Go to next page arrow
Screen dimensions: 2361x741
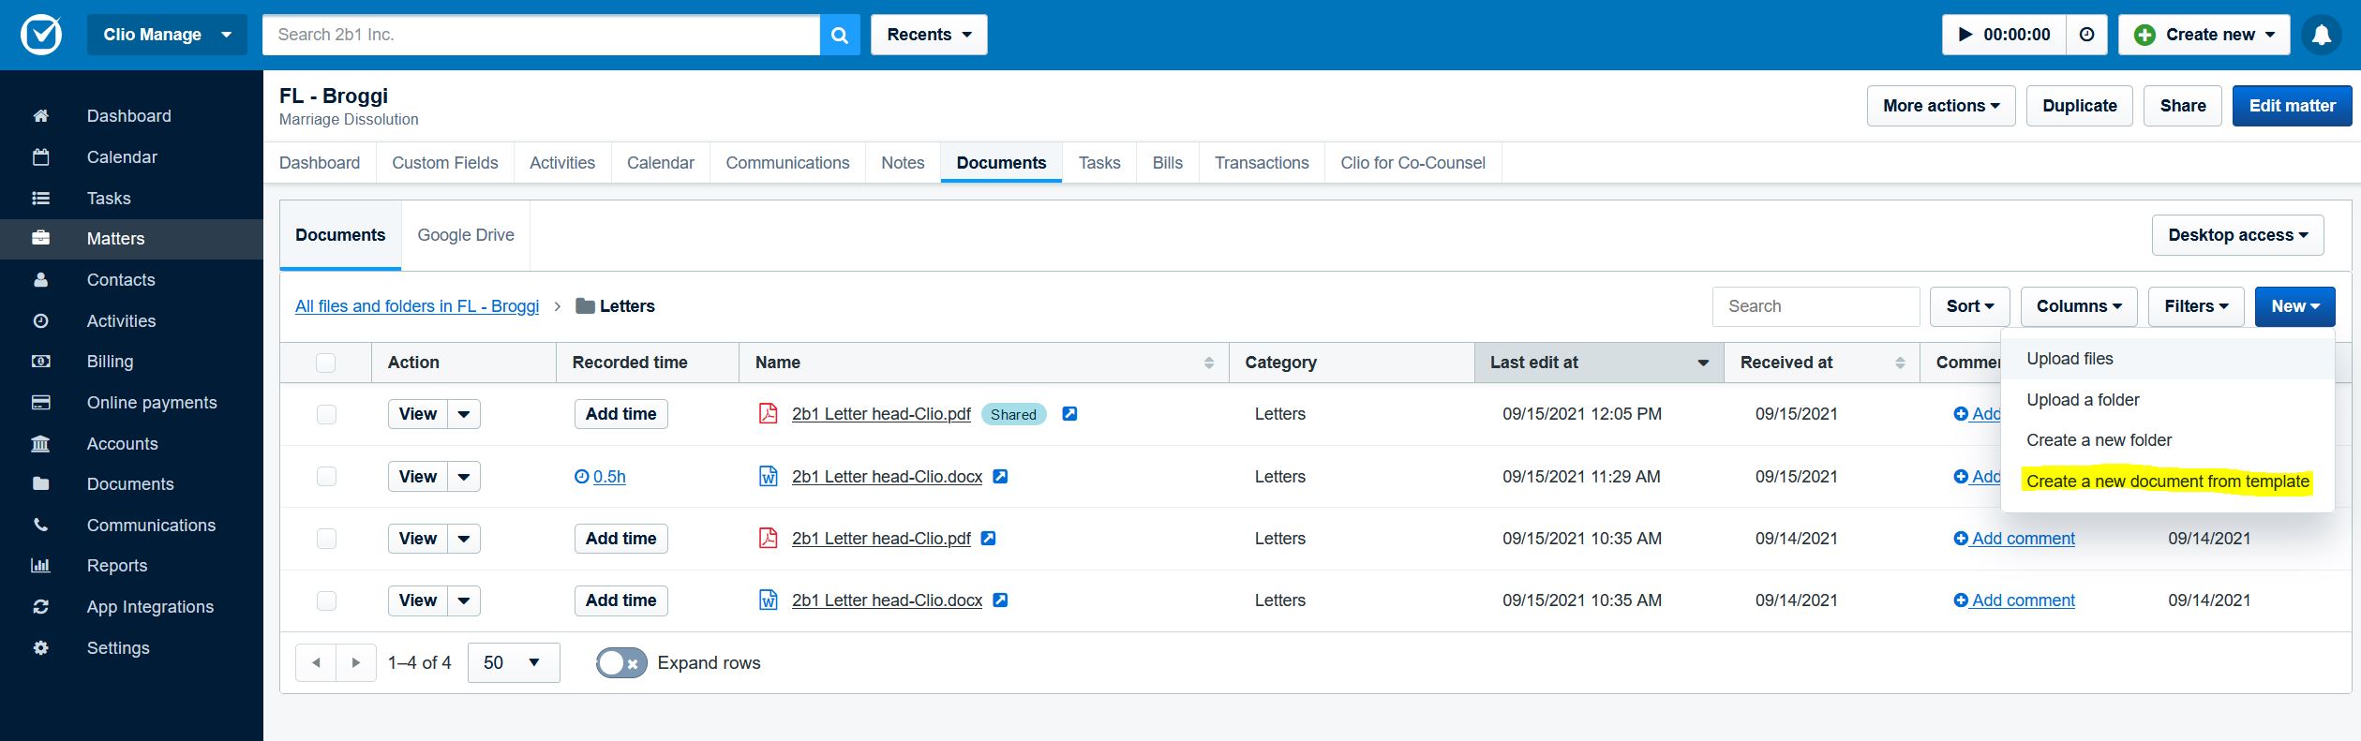[356, 662]
